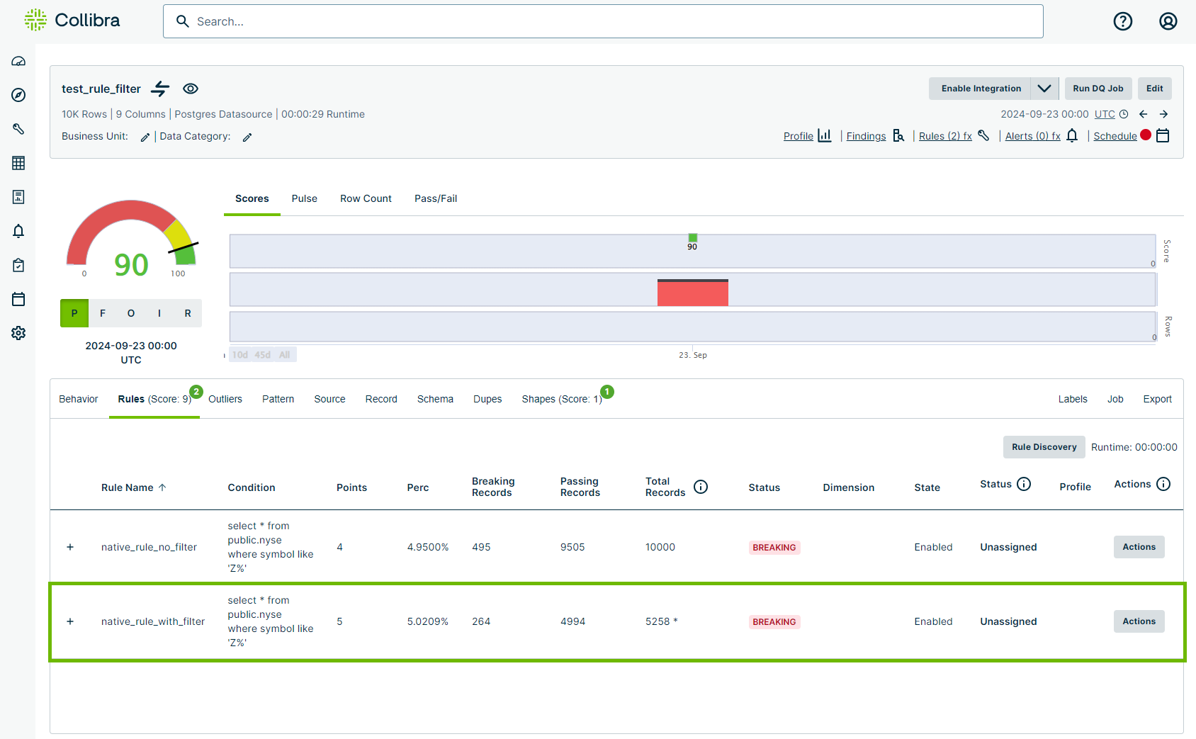
Task: Click the Findings search icon
Action: (898, 135)
